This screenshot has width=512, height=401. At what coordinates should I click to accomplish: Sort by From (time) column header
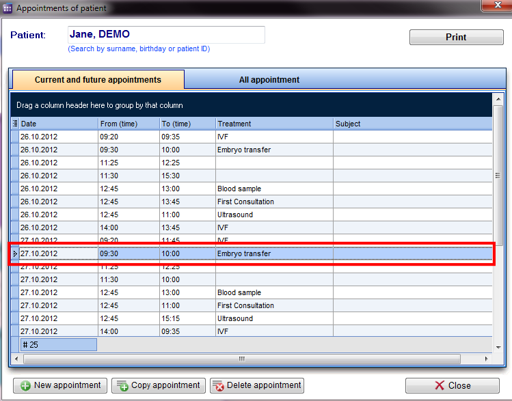point(129,124)
